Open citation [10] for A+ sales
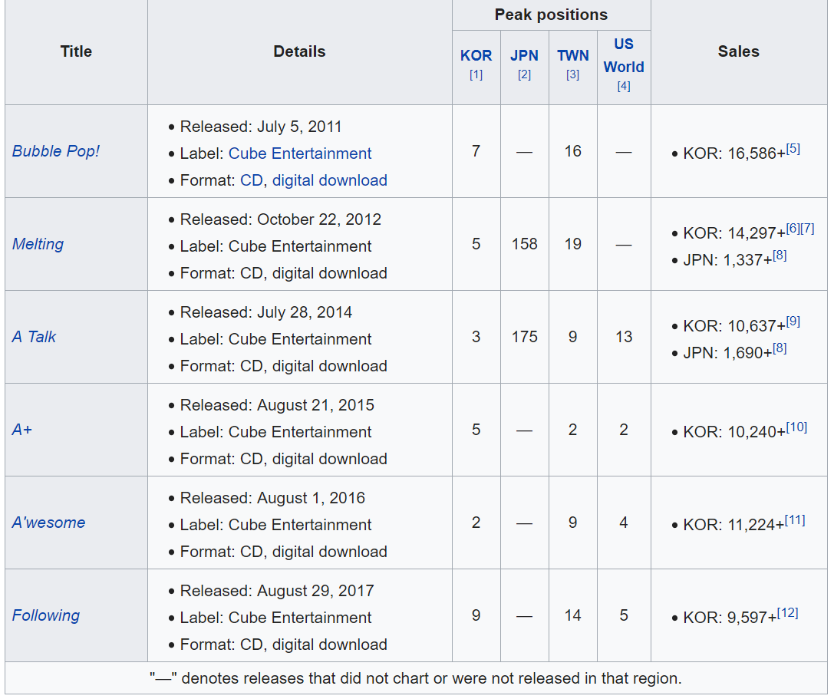This screenshot has height=699, width=834. [x=796, y=427]
